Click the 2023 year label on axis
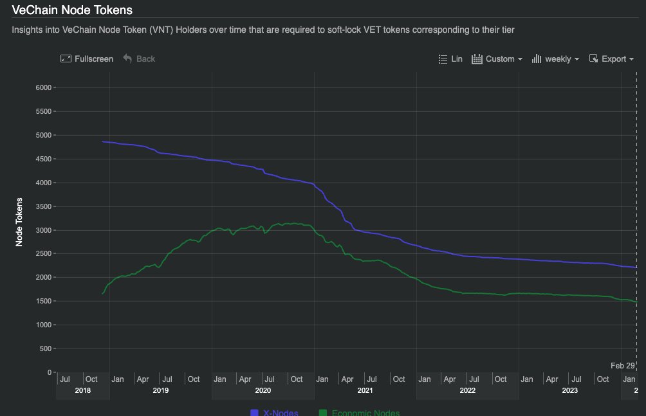The image size is (646, 416). point(570,390)
